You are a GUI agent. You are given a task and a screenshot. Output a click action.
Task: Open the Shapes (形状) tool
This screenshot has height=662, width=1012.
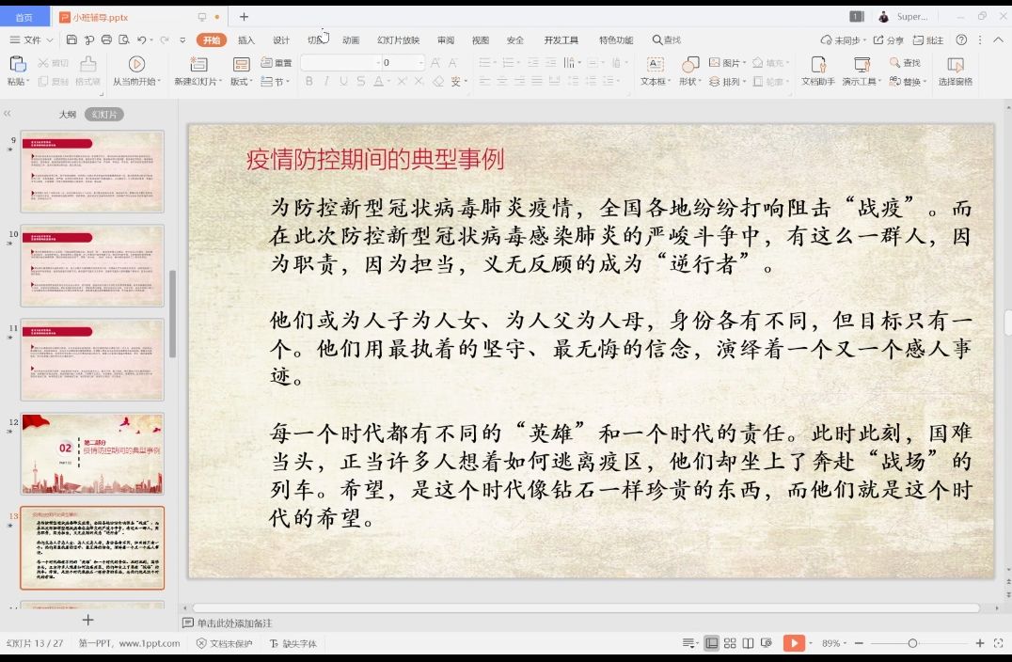click(689, 64)
